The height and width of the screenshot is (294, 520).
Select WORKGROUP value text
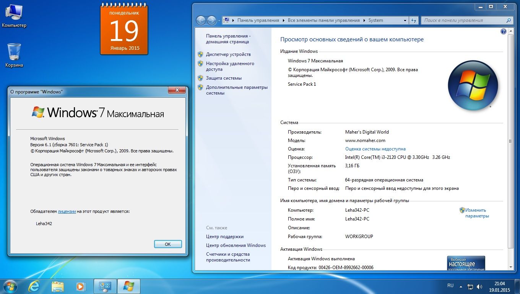[359, 237]
